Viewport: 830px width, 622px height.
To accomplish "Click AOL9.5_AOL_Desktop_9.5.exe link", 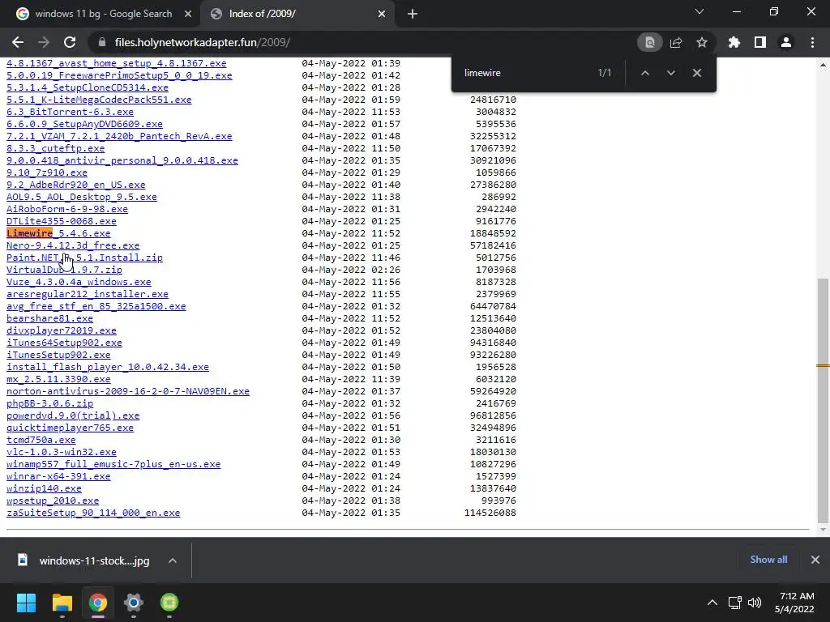I will click(x=82, y=197).
